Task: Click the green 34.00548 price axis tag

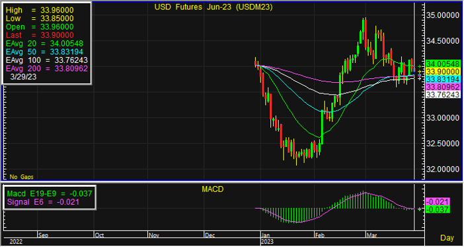Action: click(x=443, y=64)
